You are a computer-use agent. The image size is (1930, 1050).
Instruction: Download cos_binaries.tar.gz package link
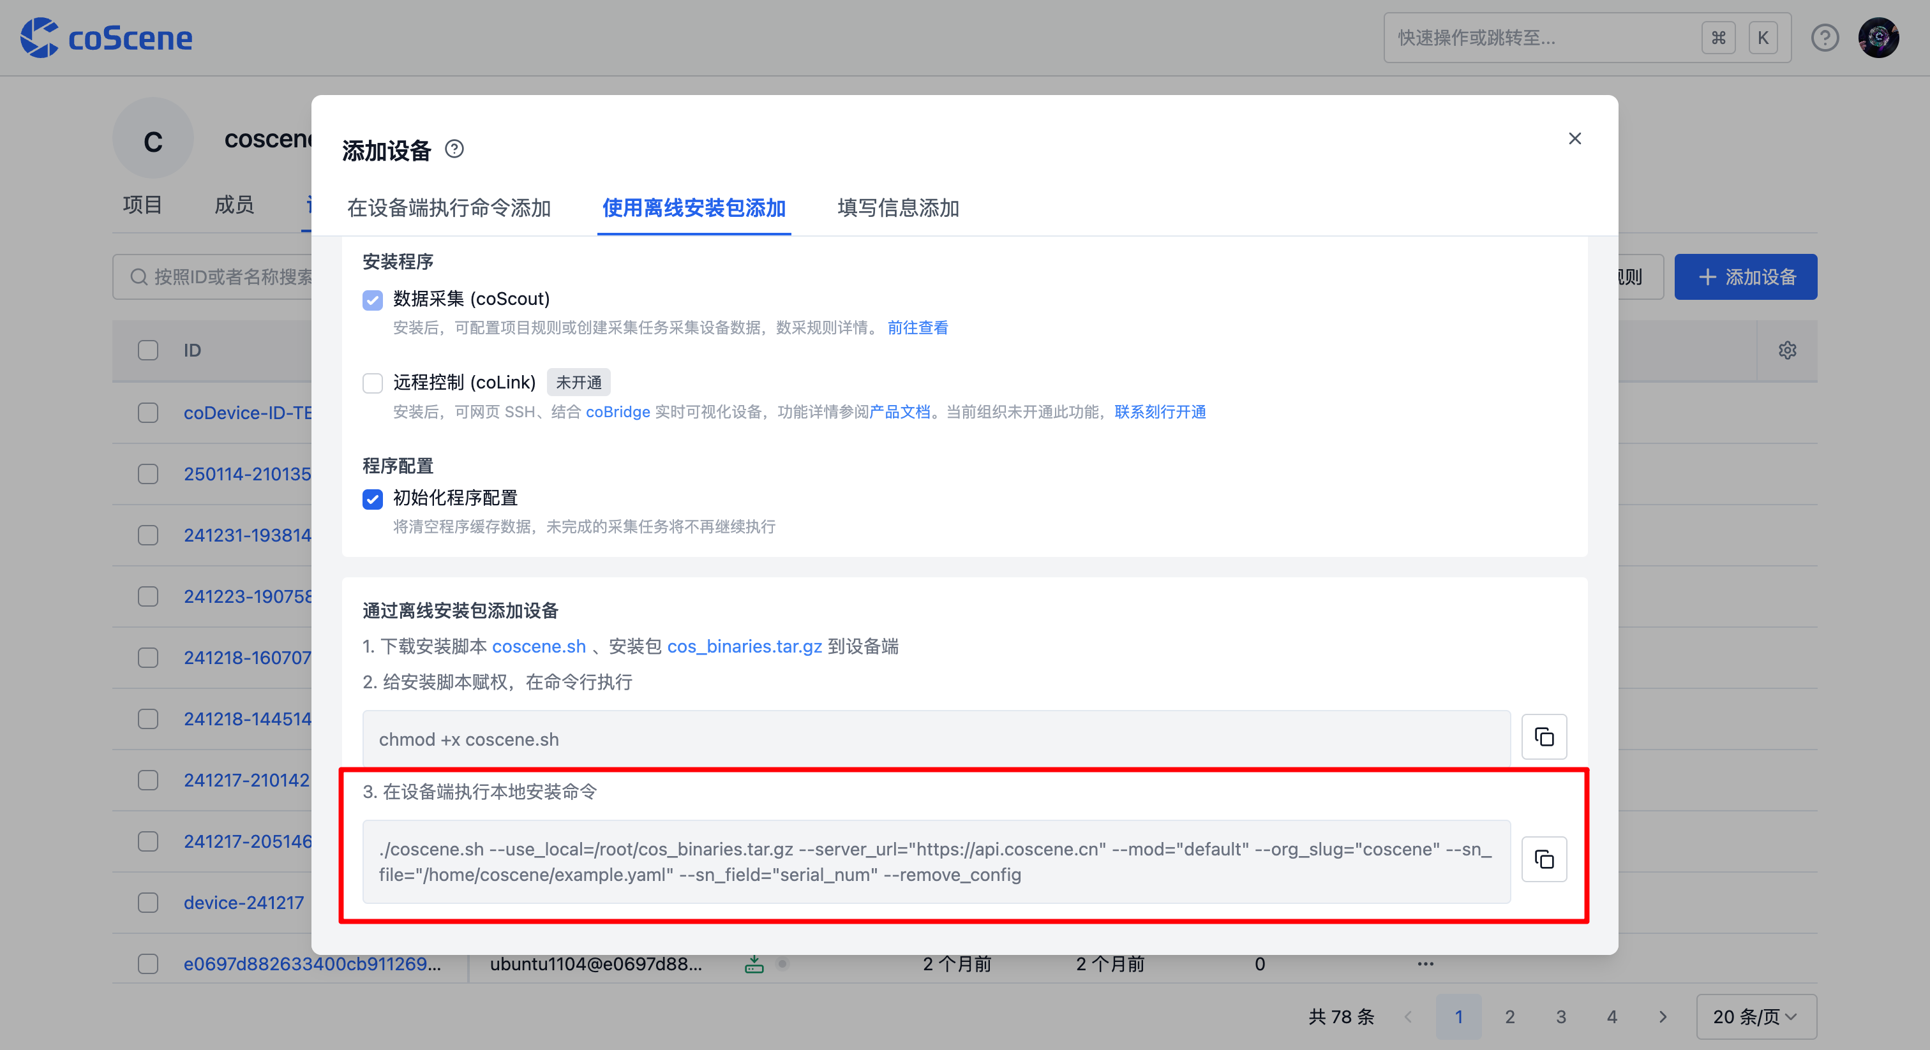tap(745, 646)
